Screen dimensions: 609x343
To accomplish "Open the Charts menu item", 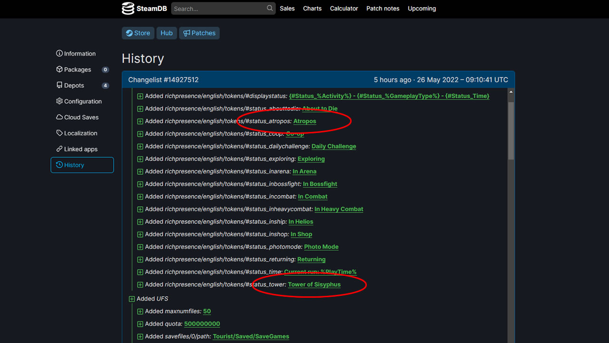I will pos(312,9).
